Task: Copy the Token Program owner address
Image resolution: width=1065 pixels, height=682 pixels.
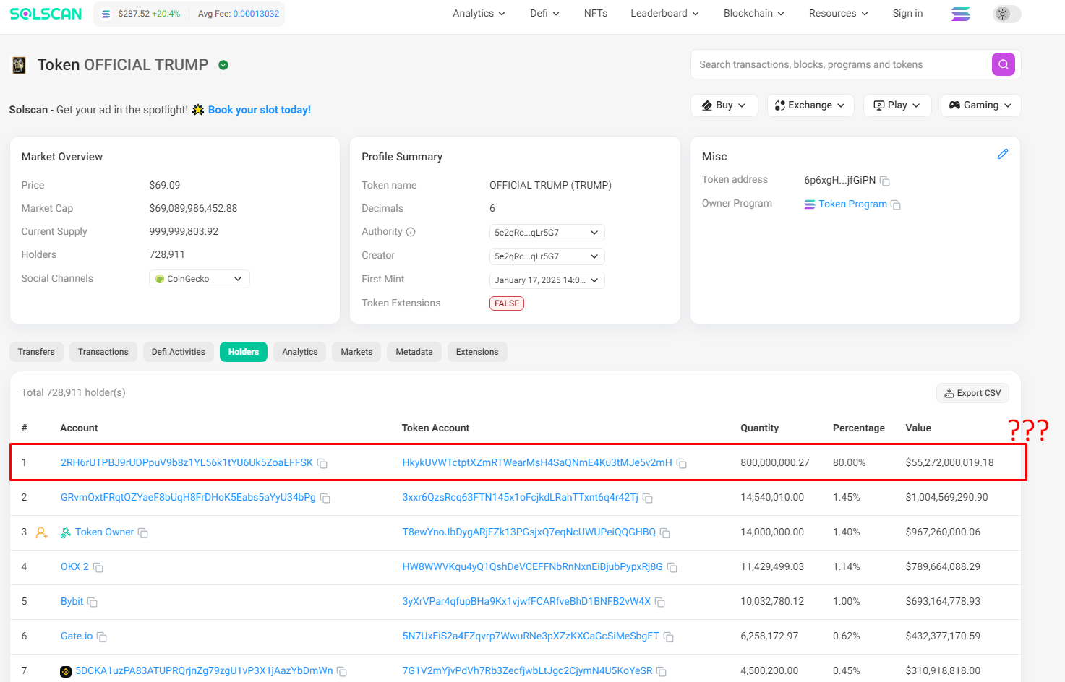Action: tap(896, 205)
